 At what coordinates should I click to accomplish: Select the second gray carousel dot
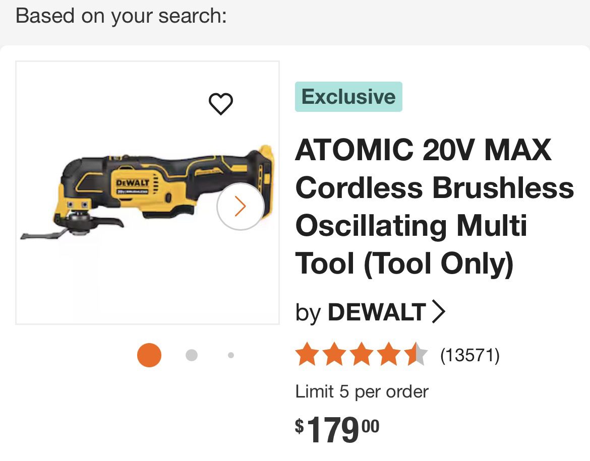point(192,355)
